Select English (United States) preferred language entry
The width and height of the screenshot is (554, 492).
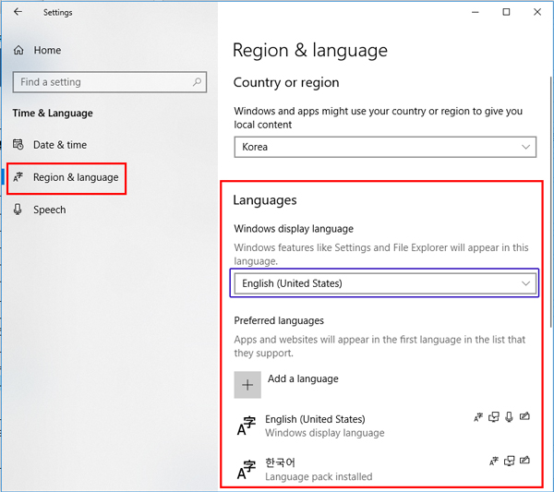pos(383,426)
